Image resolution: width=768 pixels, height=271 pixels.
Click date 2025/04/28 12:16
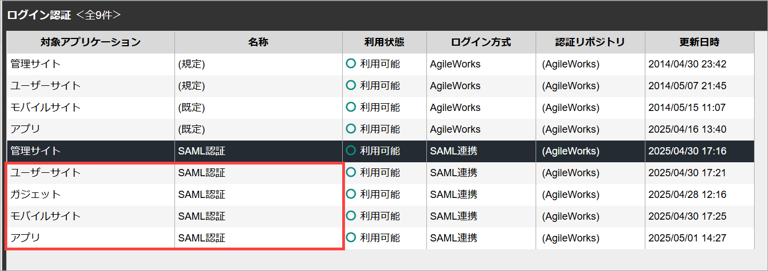[x=687, y=195]
